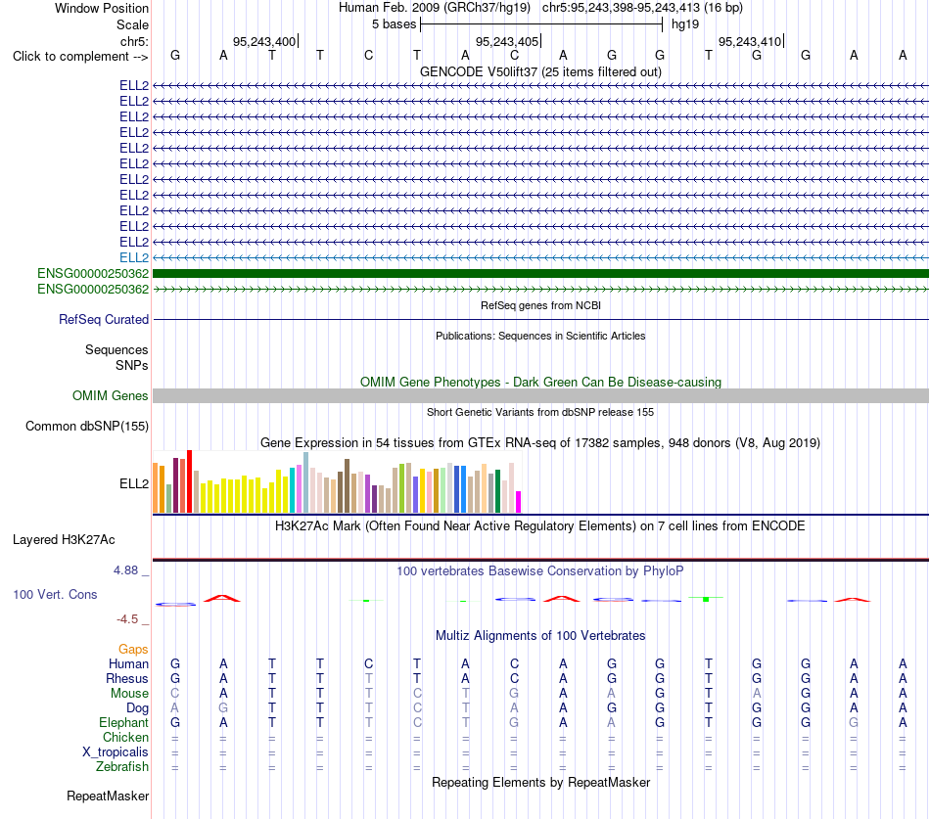The width and height of the screenshot is (930, 819).
Task: Click the "Sequences" track label
Action: 116,350
